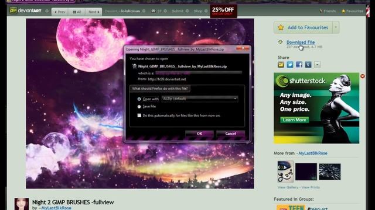Viewport: 375px width, 210px height.
Task: Open the artist's -MyLastBlkRose profile link below title
Action: (54, 208)
